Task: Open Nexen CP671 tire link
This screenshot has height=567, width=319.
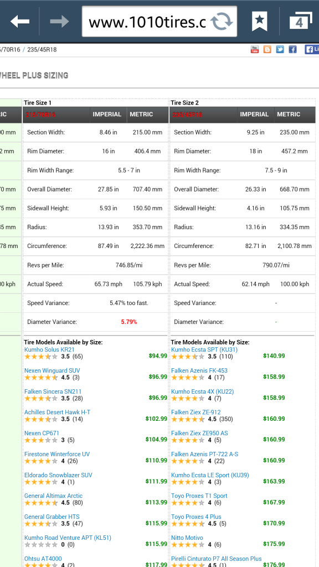Action: pyautogui.click(x=42, y=433)
